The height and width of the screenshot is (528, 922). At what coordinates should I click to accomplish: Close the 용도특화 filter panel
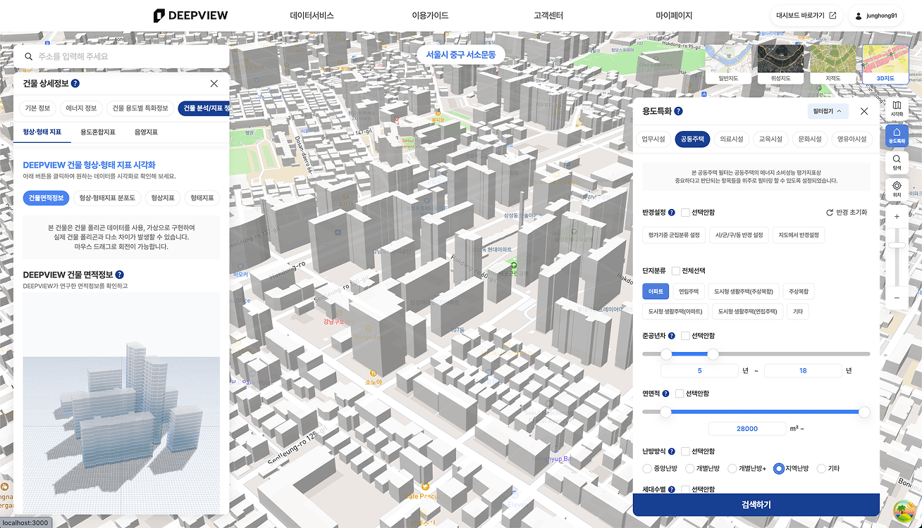[864, 111]
